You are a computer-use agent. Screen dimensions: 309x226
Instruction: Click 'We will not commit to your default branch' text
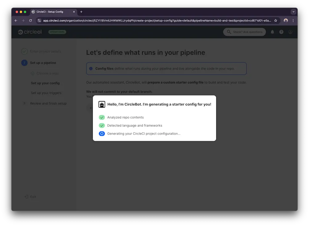119,92
